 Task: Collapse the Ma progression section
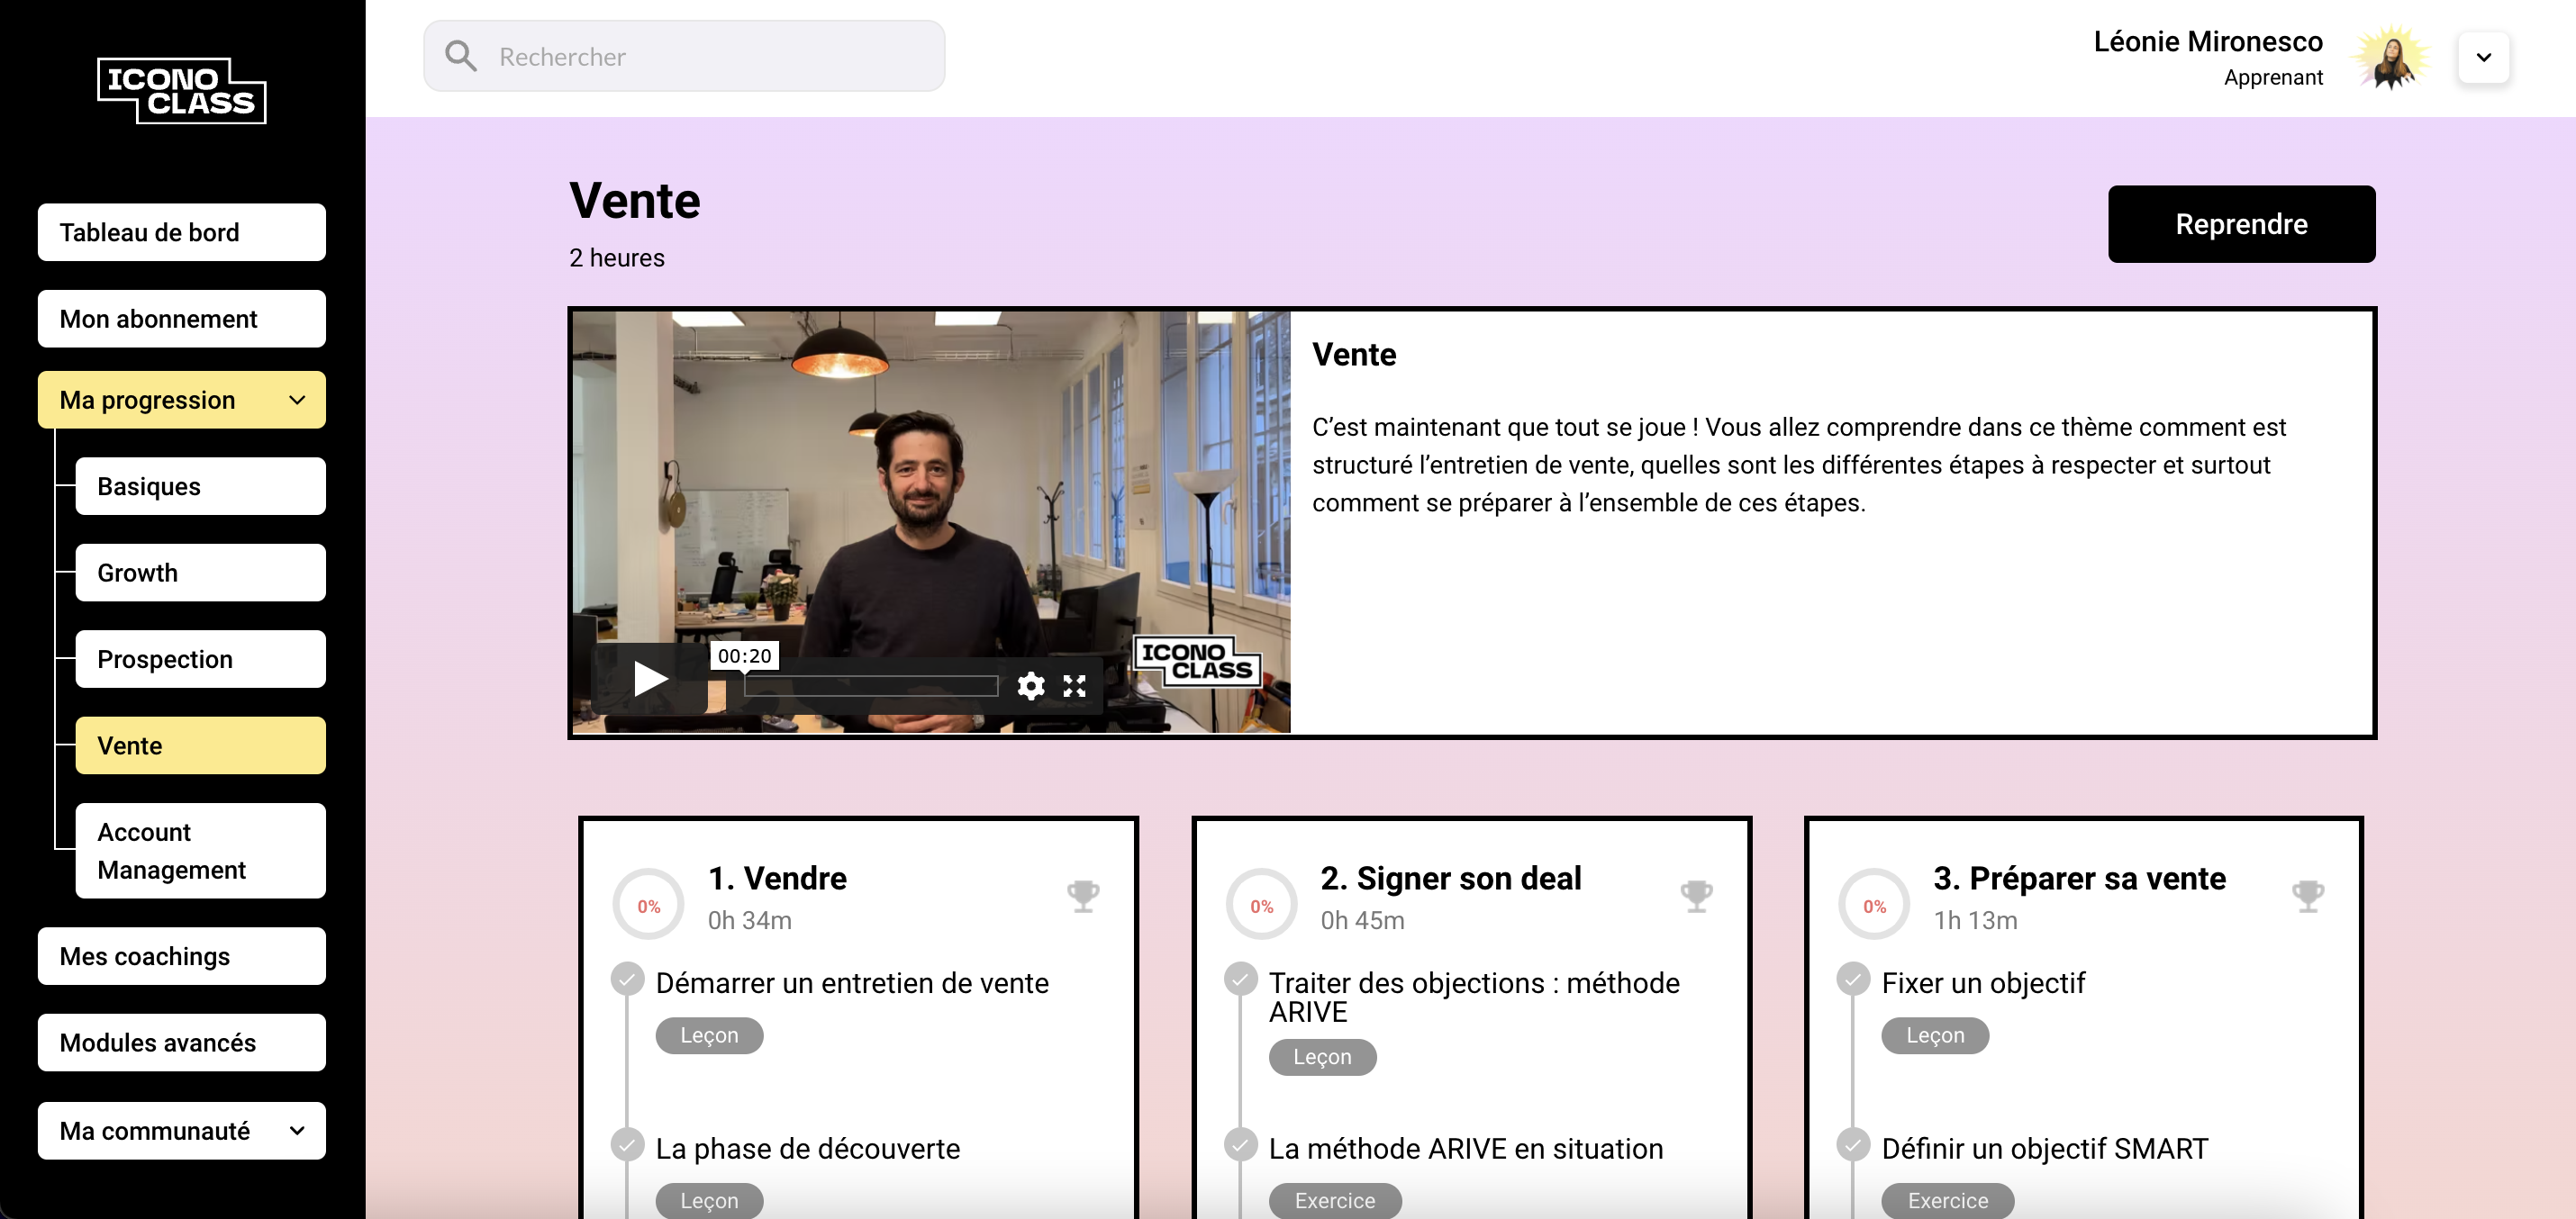[x=296, y=400]
